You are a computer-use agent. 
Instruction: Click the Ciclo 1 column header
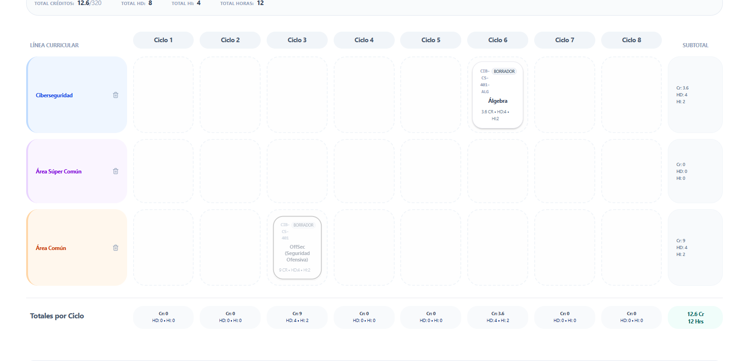point(163,40)
